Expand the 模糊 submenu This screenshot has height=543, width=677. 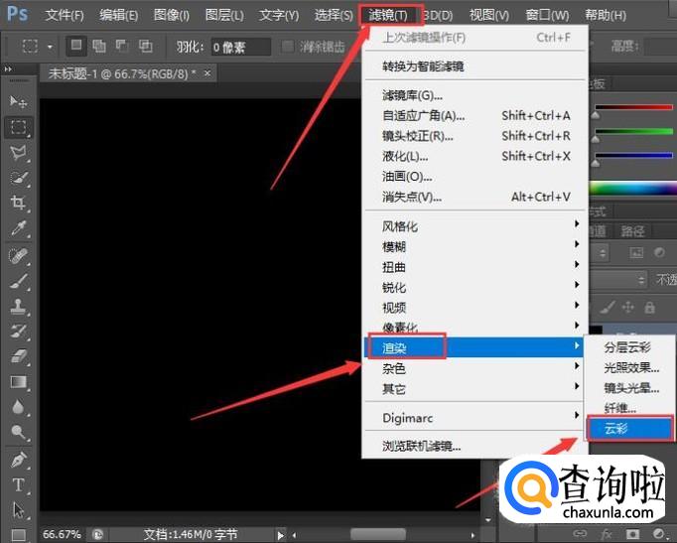[474, 246]
